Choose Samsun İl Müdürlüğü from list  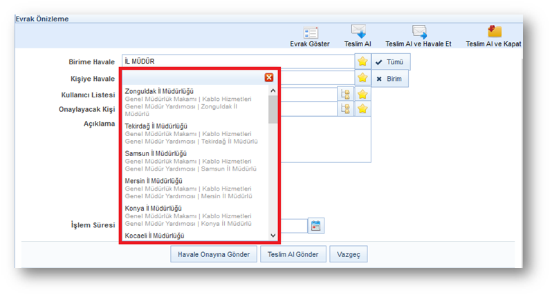154,153
